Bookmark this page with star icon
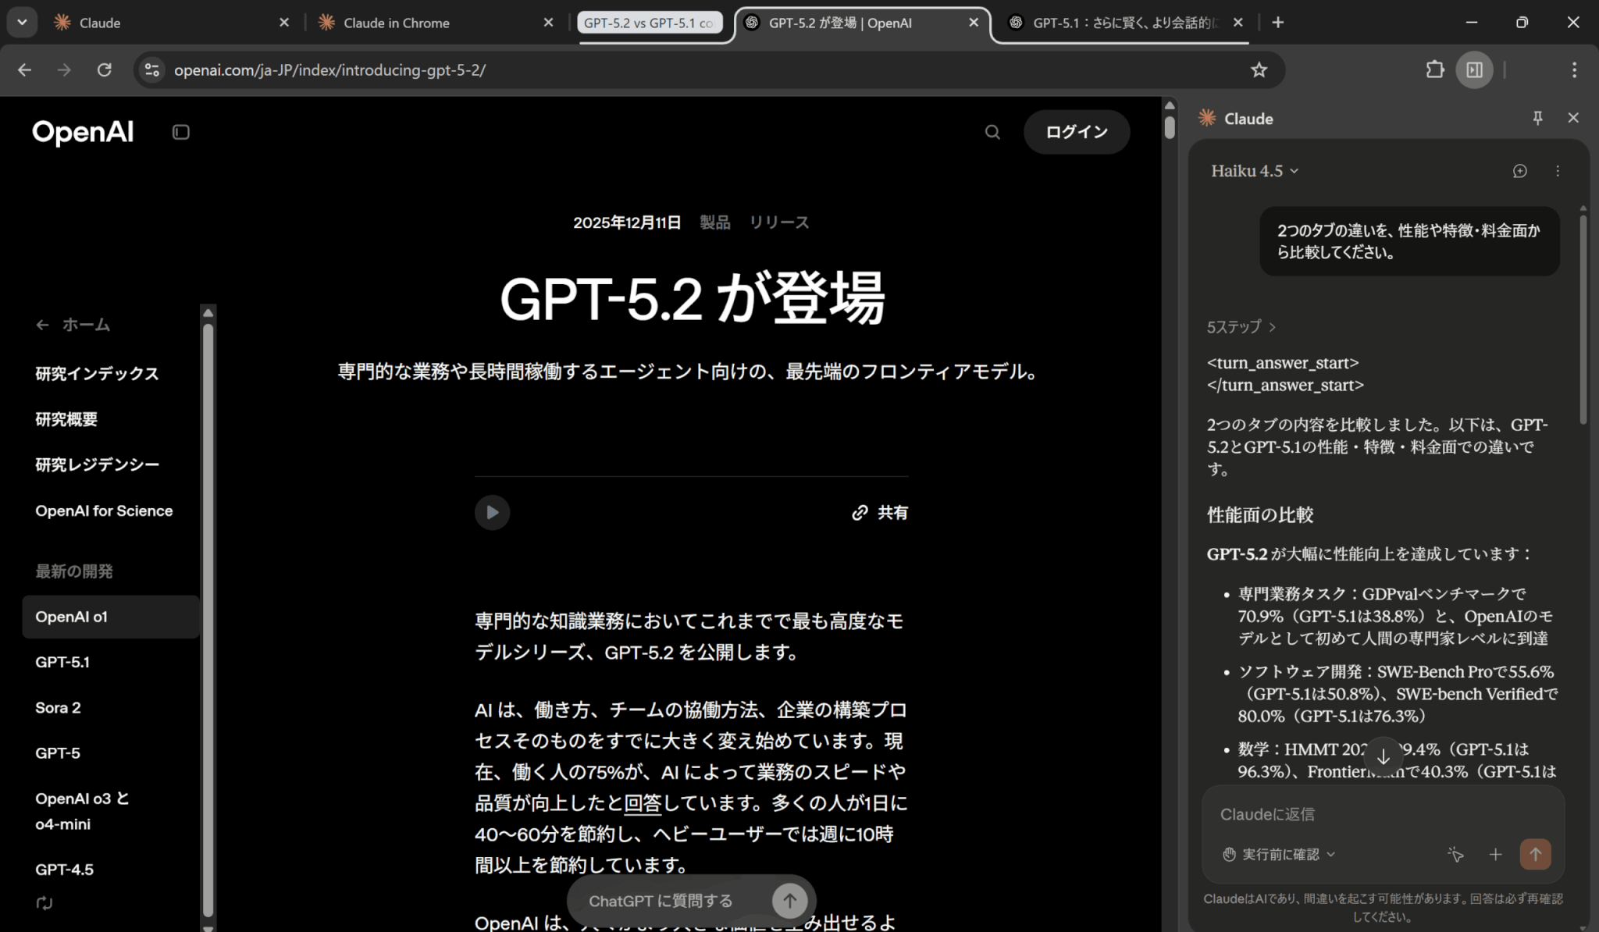The image size is (1599, 932). (1259, 69)
